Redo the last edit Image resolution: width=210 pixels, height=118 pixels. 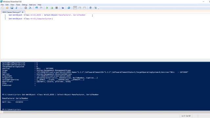click(x=41, y=8)
